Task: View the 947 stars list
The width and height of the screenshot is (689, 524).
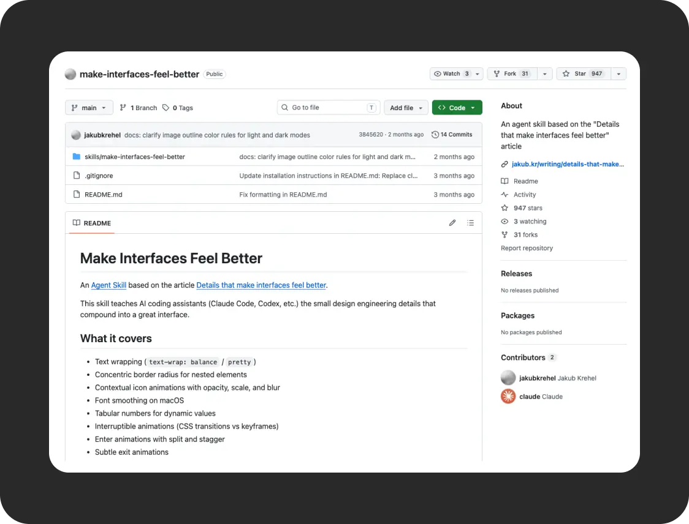Action: click(528, 208)
